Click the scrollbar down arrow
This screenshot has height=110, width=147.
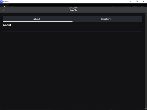pyautogui.click(x=146, y=109)
